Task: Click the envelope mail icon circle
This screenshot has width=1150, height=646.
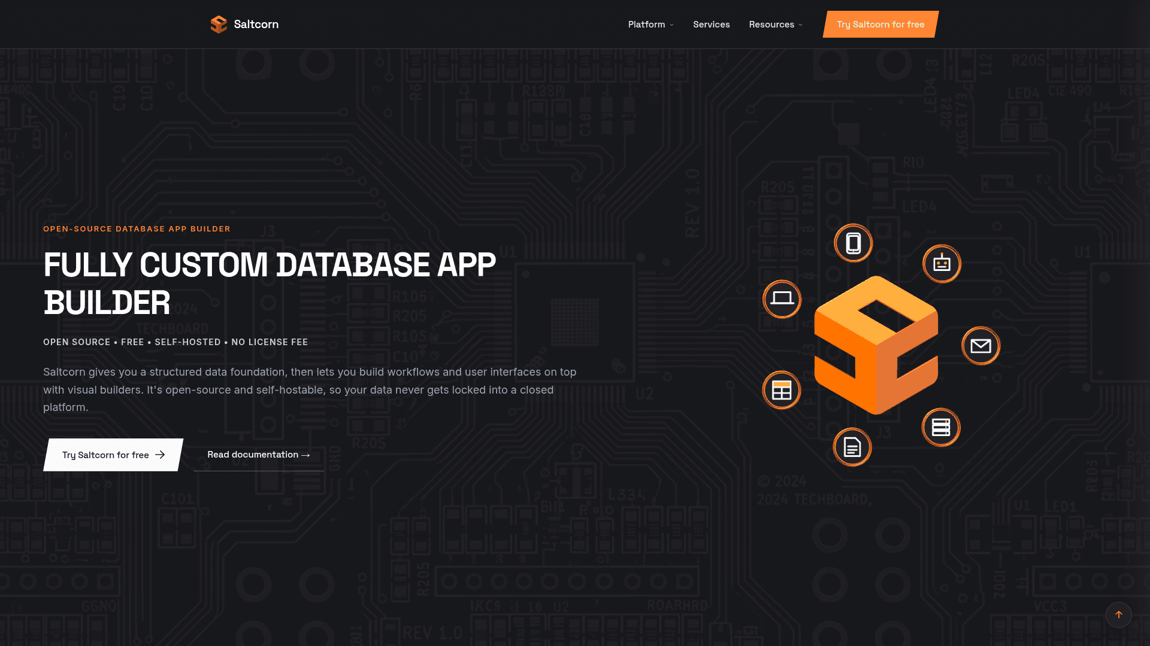Action: pyautogui.click(x=980, y=346)
